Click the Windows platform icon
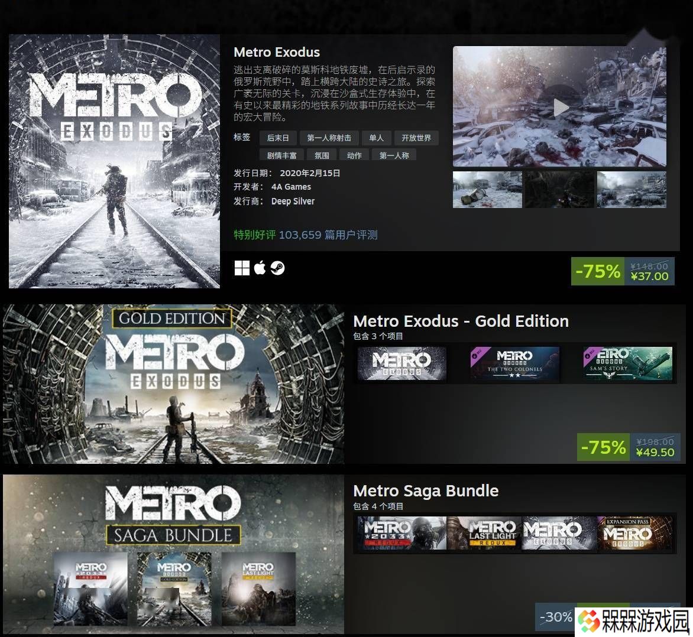This screenshot has width=693, height=637. [242, 268]
